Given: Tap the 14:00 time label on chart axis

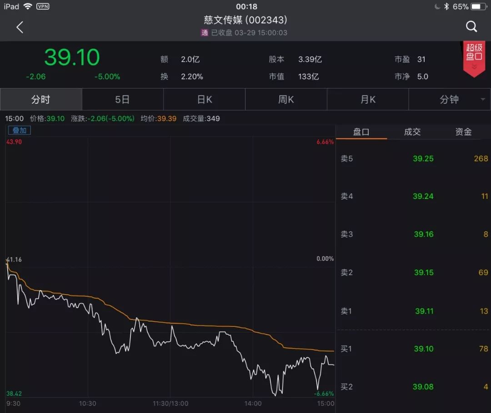Looking at the screenshot, I should [x=253, y=403].
